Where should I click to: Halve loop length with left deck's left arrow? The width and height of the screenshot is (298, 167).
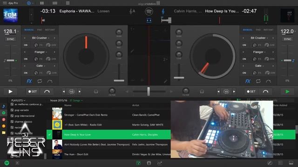pos(64,92)
